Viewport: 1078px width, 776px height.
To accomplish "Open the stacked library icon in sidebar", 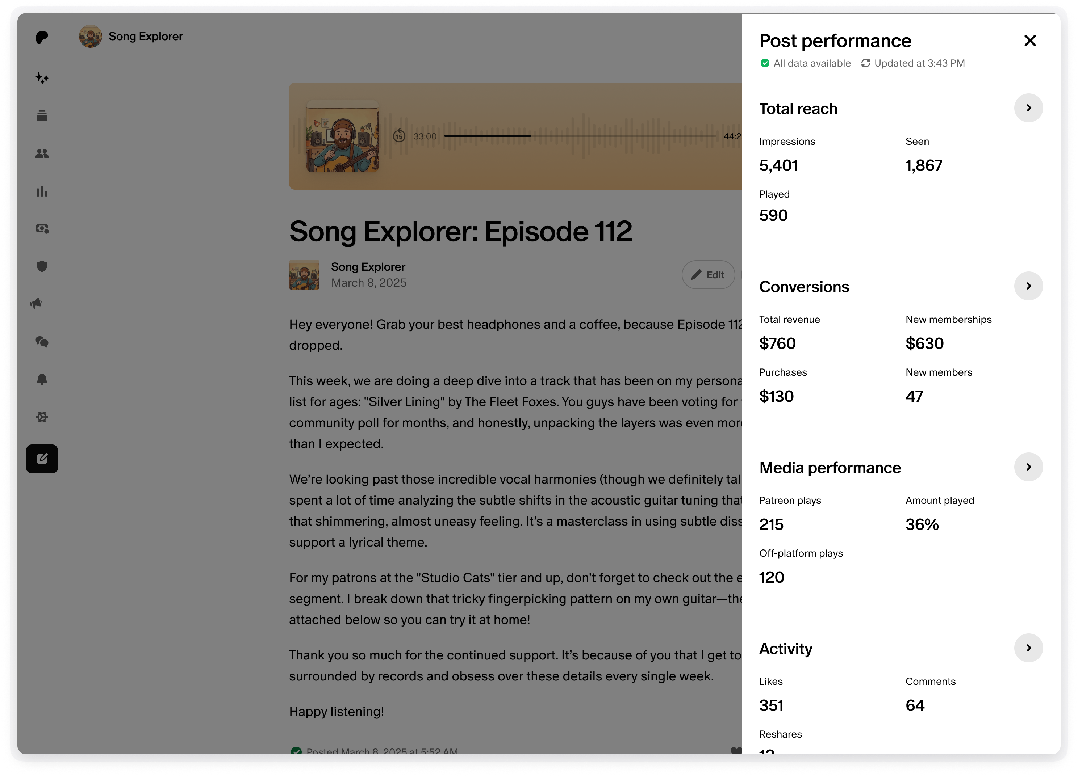I will click(x=42, y=115).
